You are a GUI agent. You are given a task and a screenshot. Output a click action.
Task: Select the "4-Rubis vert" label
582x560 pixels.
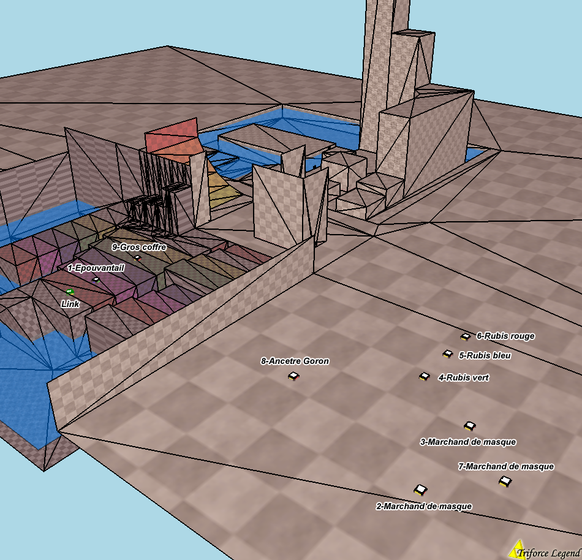[x=464, y=378]
